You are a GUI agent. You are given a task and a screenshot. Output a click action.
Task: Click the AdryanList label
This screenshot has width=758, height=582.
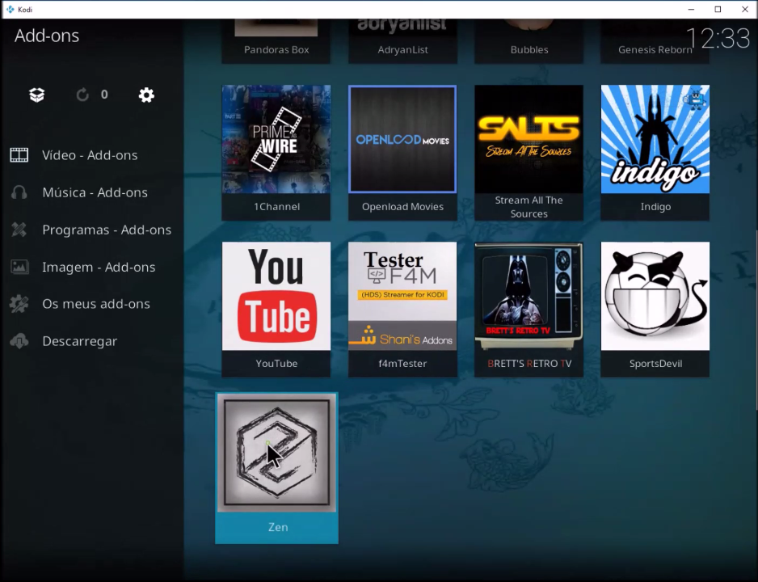tap(402, 50)
